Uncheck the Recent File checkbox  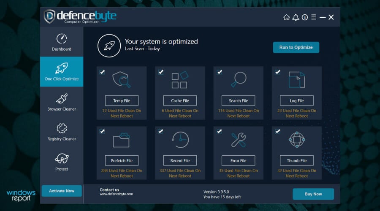(x=160, y=131)
